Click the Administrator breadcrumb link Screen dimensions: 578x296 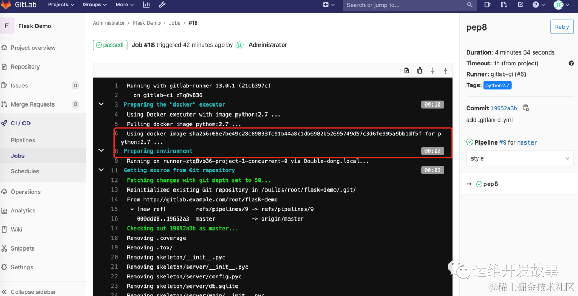pyautogui.click(x=109, y=23)
